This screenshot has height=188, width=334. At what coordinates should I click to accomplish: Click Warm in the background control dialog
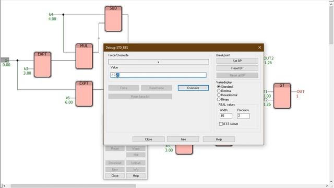[x=136, y=148]
